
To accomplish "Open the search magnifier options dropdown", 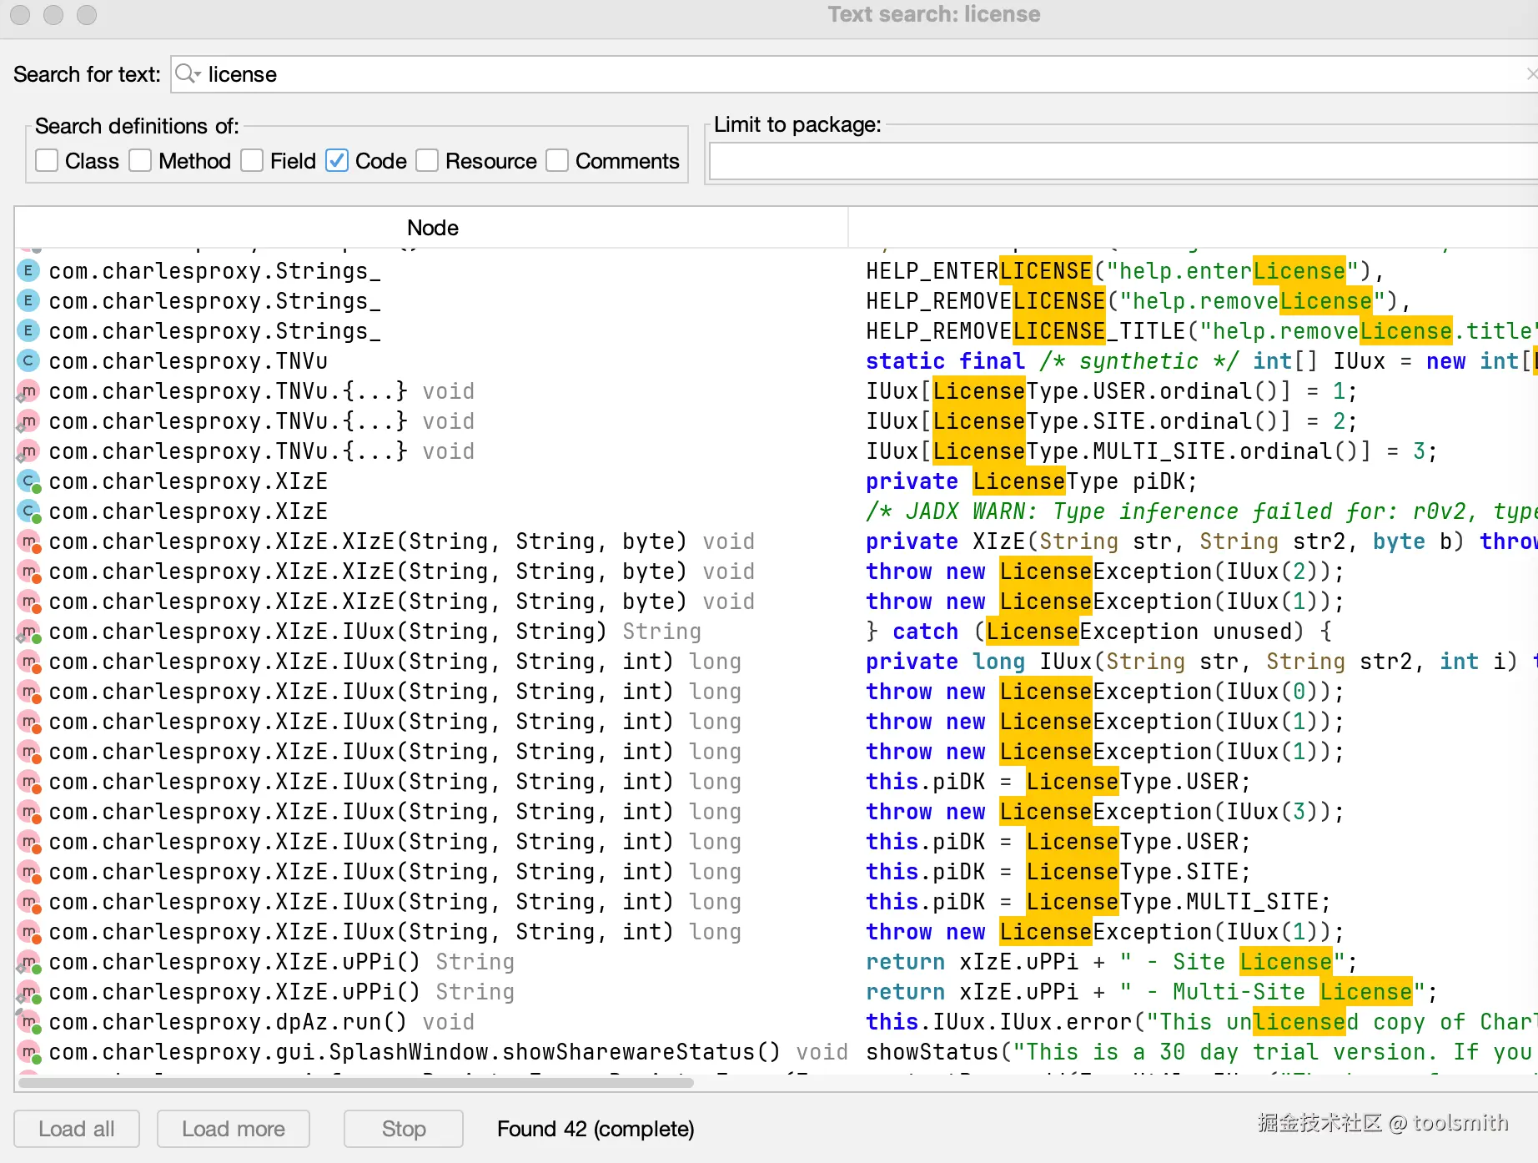I will pos(188,74).
